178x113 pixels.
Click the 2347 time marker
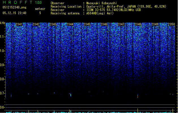121,24
